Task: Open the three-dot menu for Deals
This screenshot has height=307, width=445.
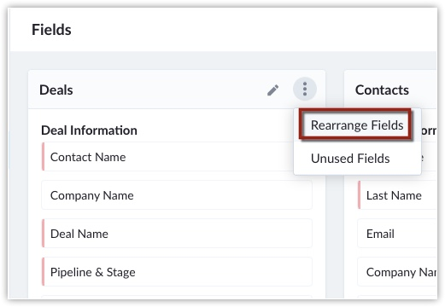Action: [x=305, y=90]
